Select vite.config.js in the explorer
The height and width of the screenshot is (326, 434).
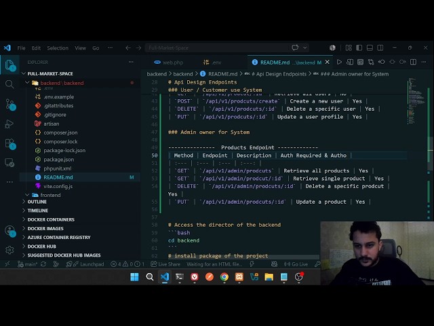pos(58,186)
